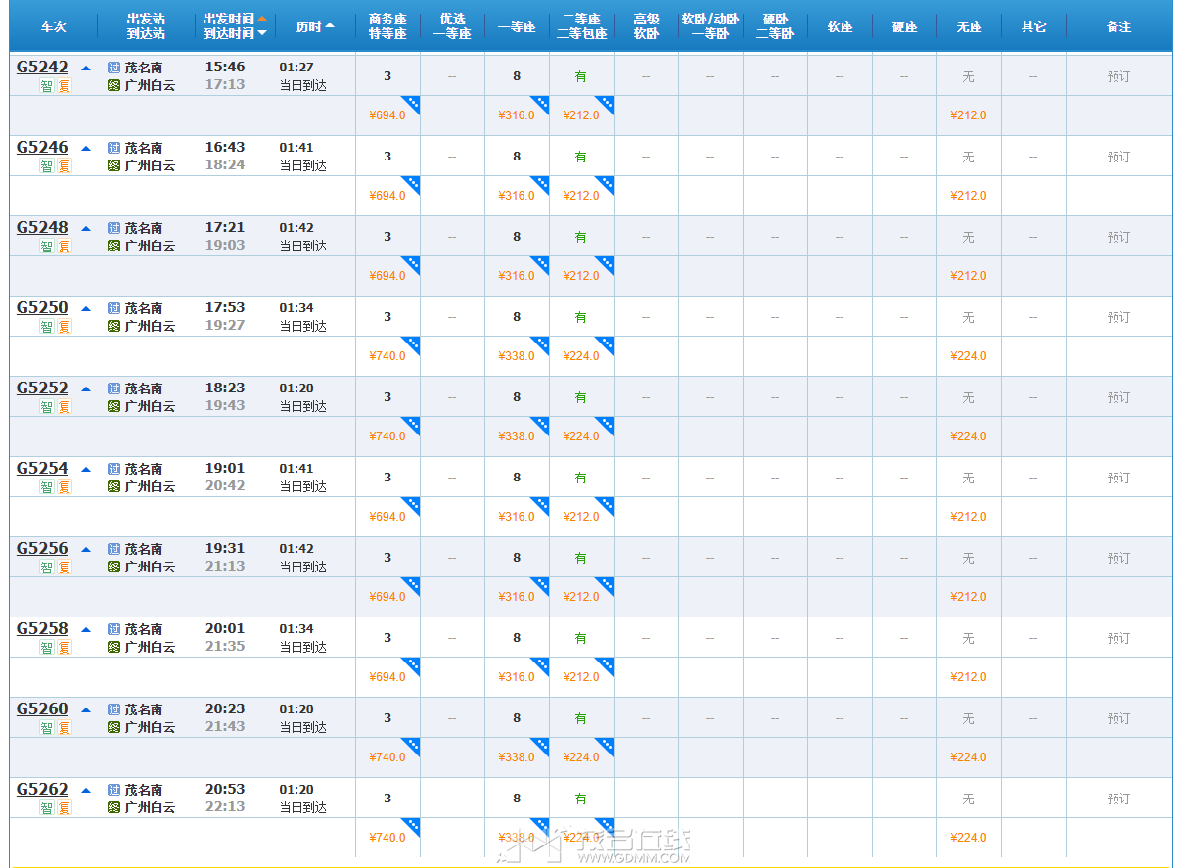Expand stop details arrow next to G5260
This screenshot has height=868, width=1184.
click(86, 709)
